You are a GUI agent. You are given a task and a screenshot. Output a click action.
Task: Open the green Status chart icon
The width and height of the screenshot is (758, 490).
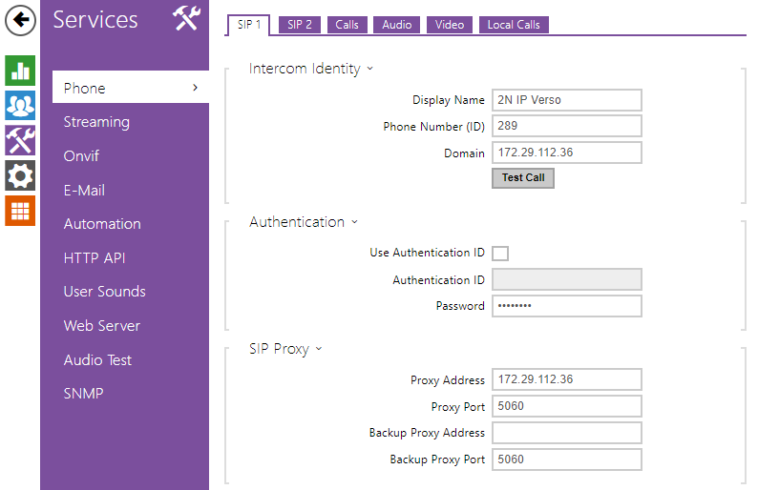20,70
